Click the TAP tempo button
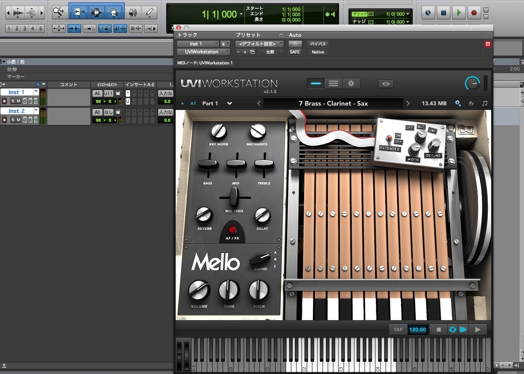 398,330
